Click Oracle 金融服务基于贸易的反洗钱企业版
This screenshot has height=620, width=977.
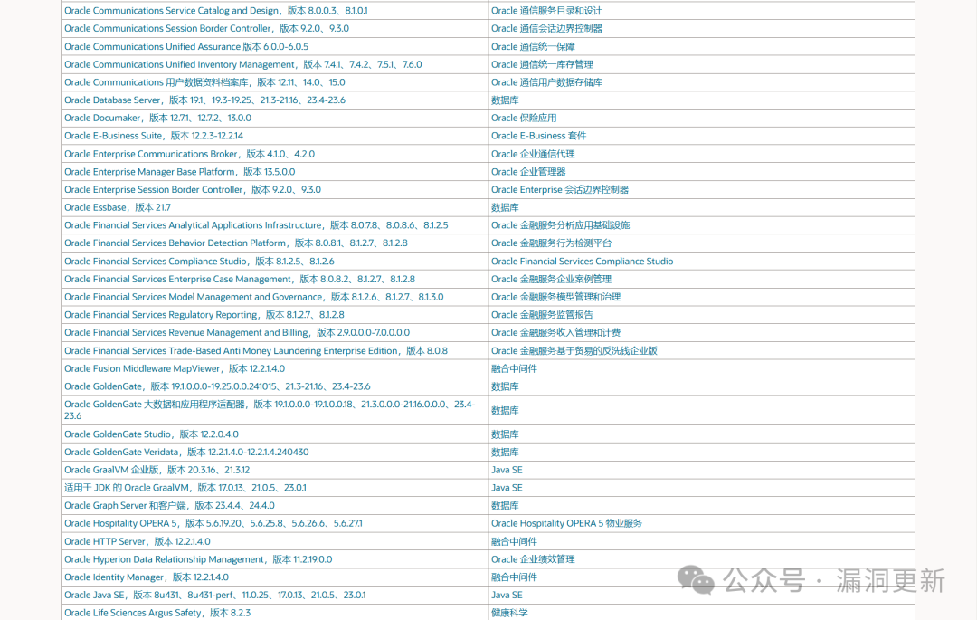[574, 351]
